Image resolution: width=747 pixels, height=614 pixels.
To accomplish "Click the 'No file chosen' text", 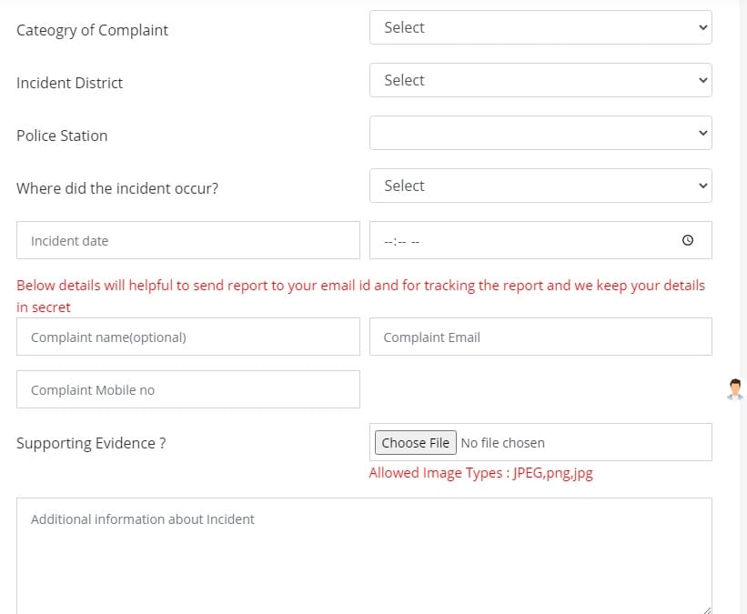I will pyautogui.click(x=503, y=443).
